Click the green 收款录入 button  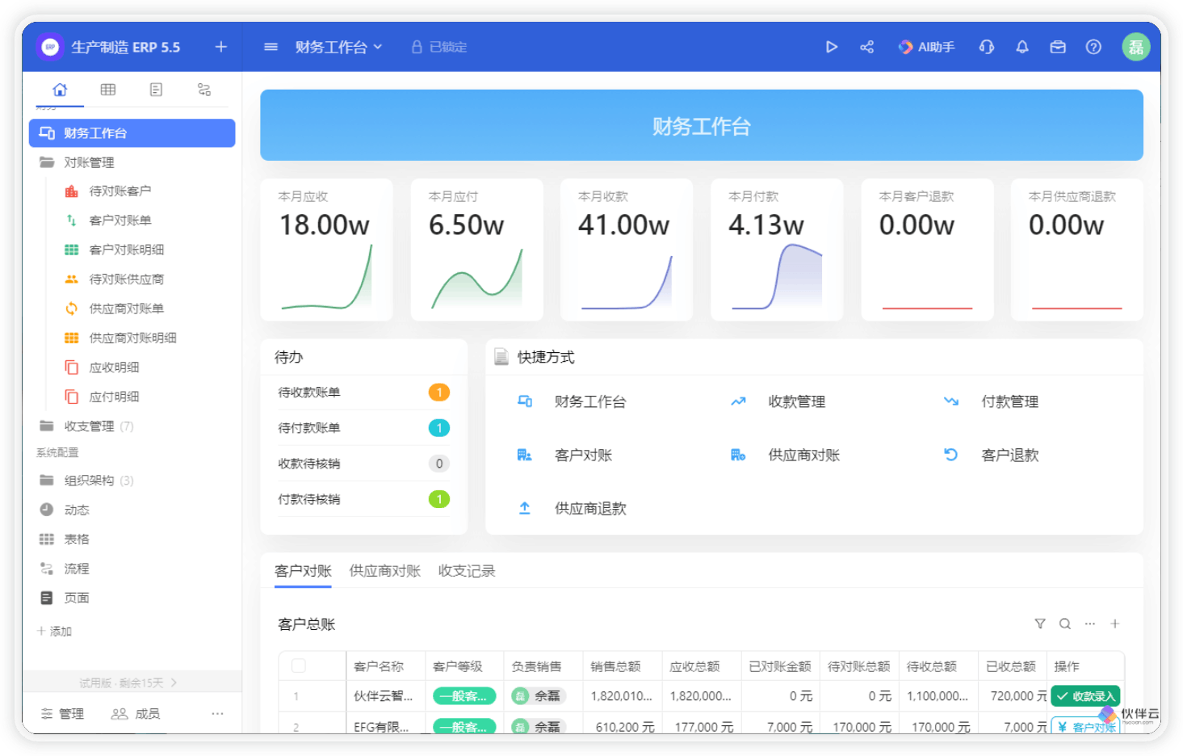click(x=1085, y=696)
